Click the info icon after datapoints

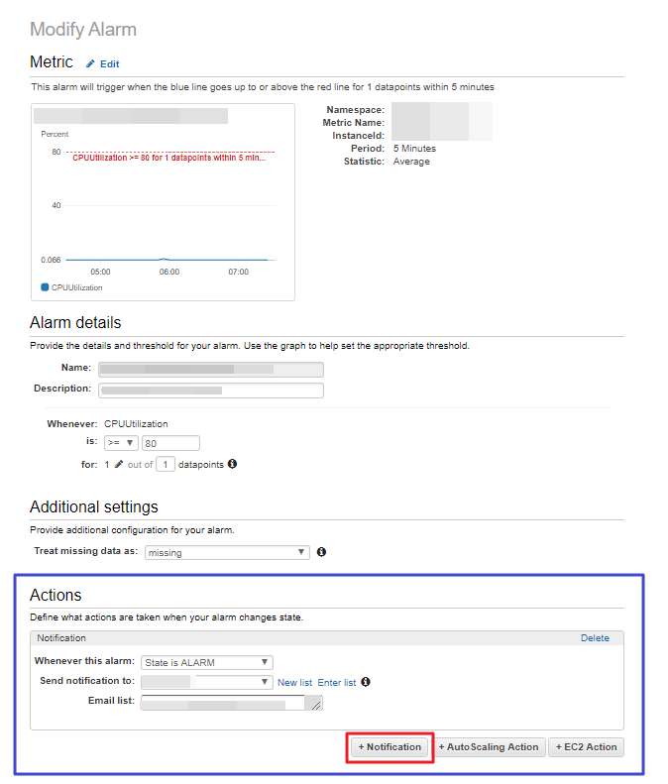pyautogui.click(x=232, y=464)
